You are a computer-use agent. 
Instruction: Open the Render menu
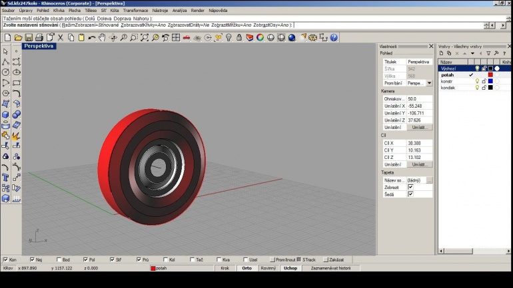[x=198, y=11]
